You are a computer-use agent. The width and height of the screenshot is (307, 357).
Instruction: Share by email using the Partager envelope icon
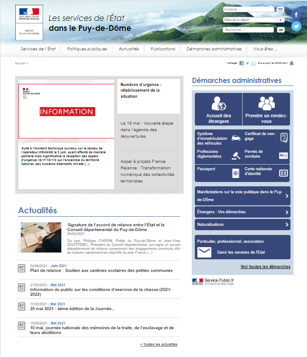[x=254, y=63]
